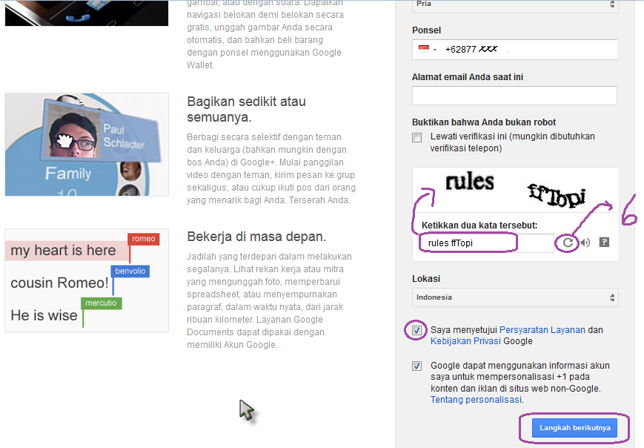Click the 'Langkah berikutnya' button
Viewport: 644px width, 448px height.
(574, 428)
